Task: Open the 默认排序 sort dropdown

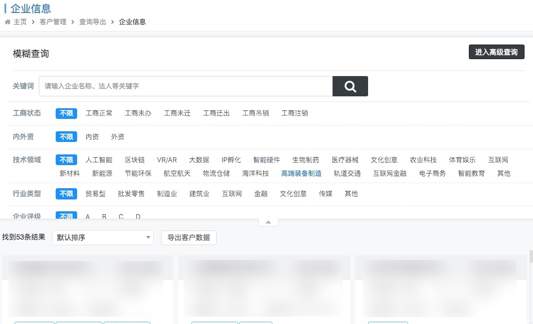Action: pyautogui.click(x=103, y=238)
